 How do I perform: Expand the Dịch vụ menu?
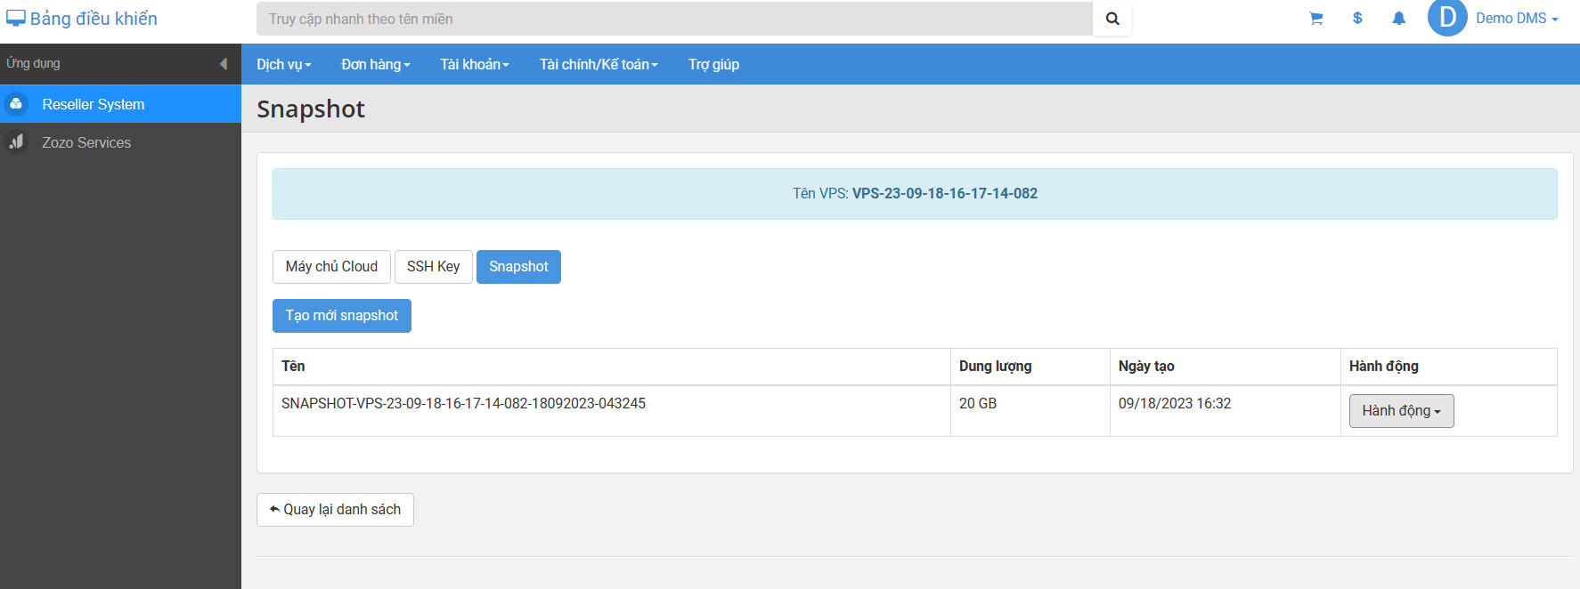tap(284, 64)
